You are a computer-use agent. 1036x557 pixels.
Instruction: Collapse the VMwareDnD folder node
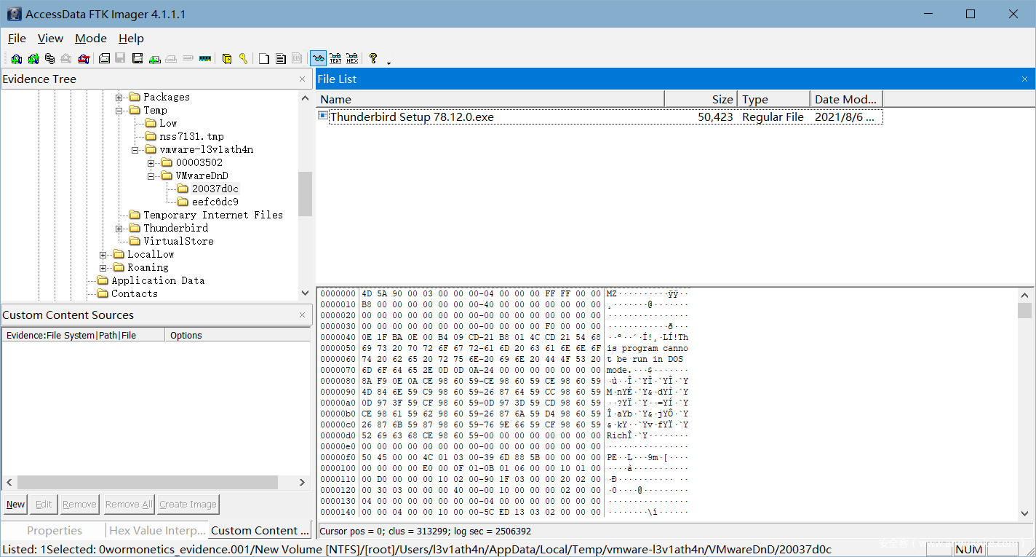(x=151, y=176)
